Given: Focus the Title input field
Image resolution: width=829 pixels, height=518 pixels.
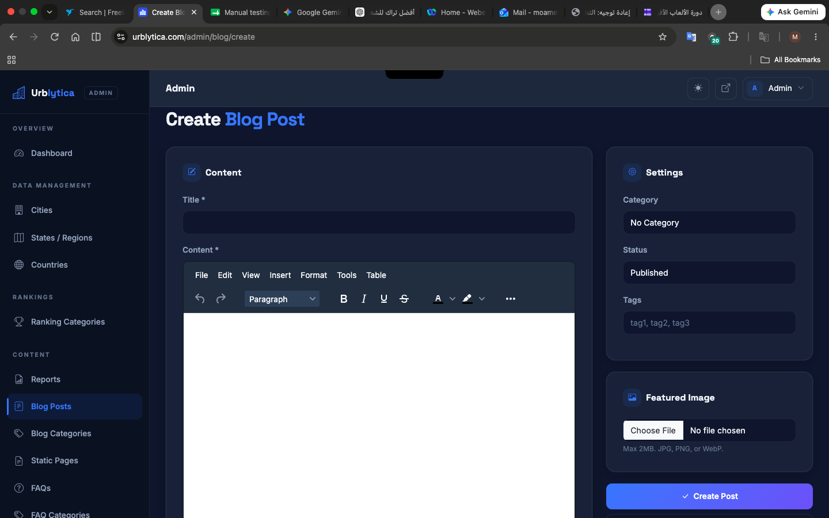Looking at the screenshot, I should tap(379, 223).
